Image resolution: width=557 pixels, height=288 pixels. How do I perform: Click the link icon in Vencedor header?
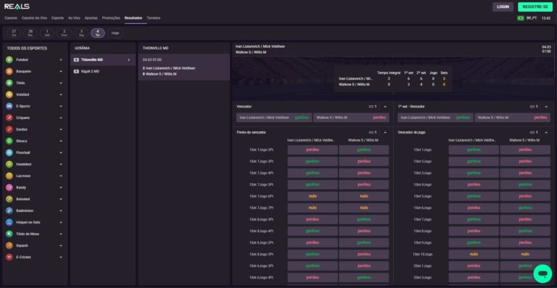(371, 107)
